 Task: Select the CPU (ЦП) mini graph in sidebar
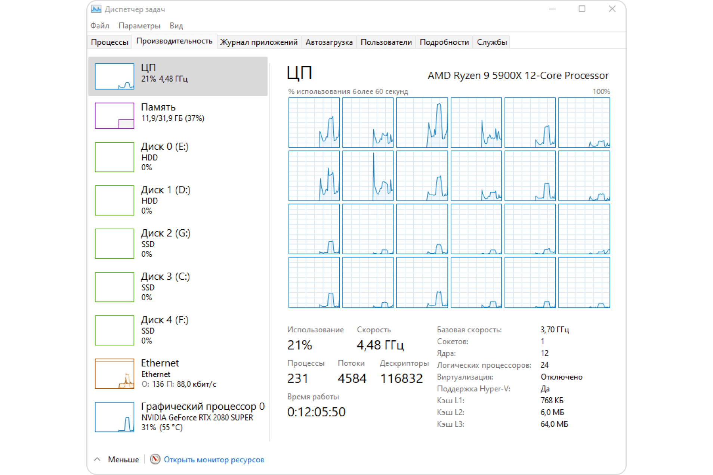[114, 76]
